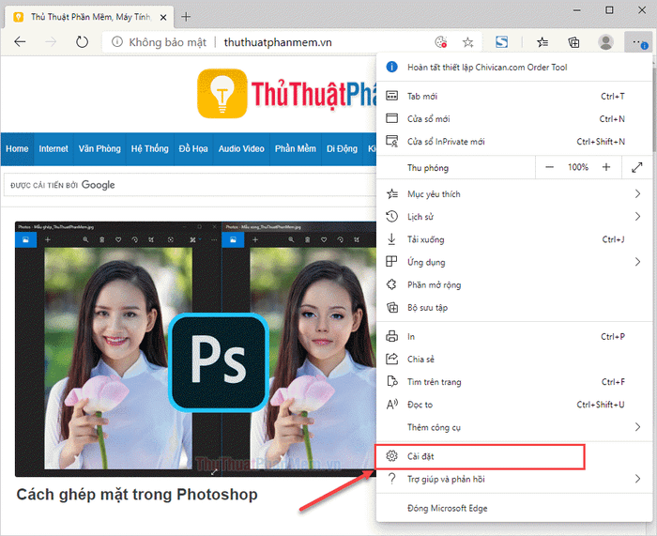The height and width of the screenshot is (536, 657).
Task: Open Cửa sổ InPrivate mới
Action: tap(514, 142)
